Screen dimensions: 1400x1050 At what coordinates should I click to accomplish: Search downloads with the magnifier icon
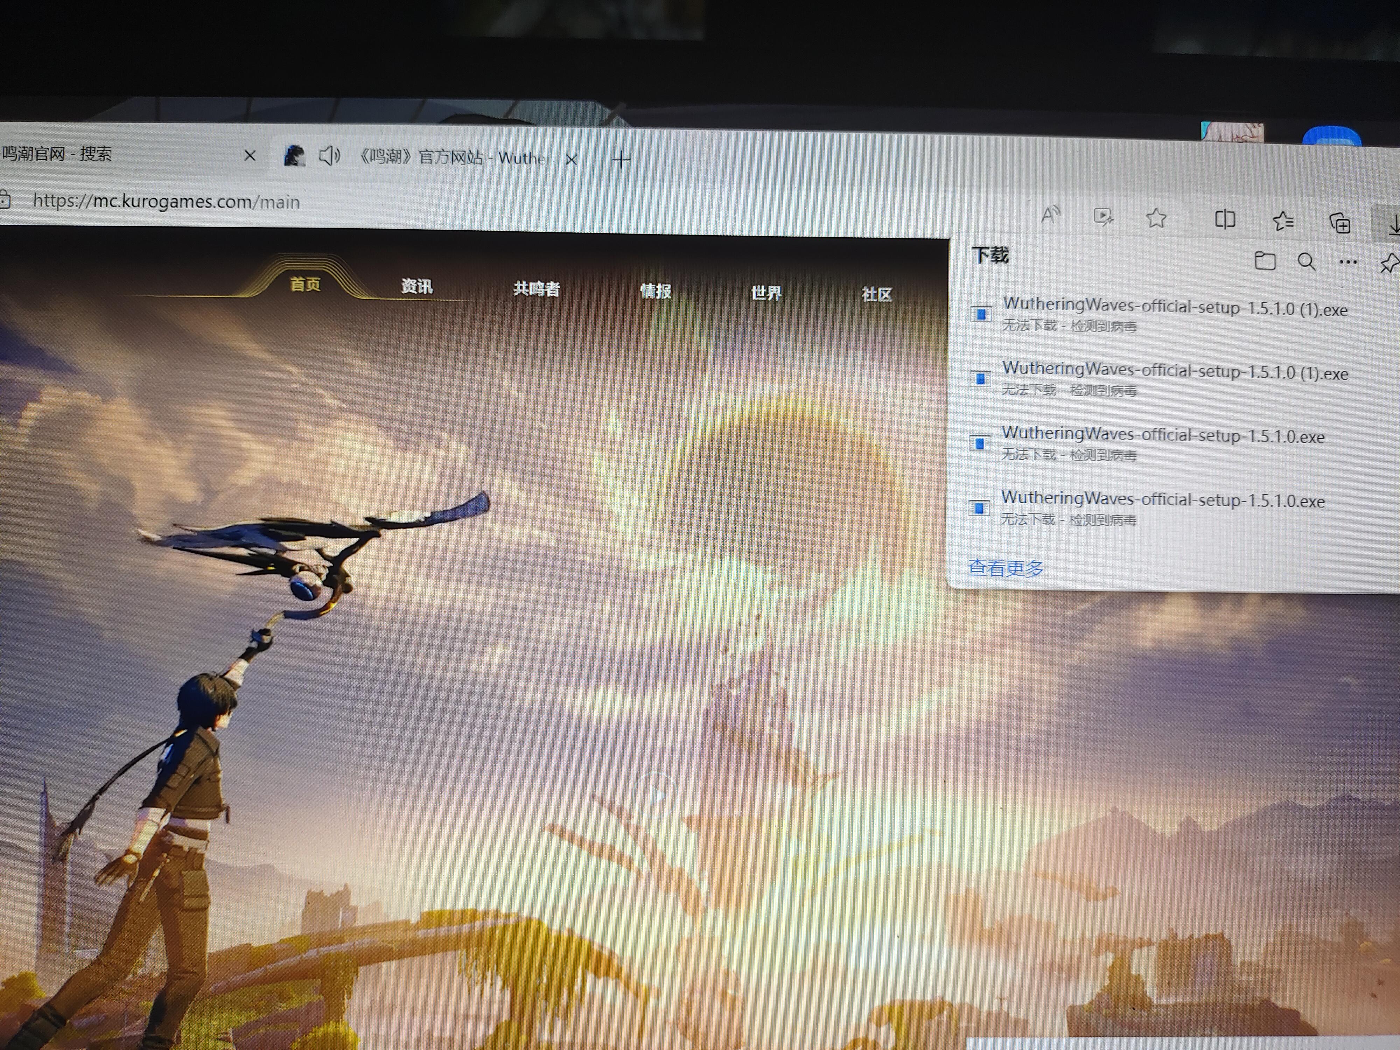(x=1306, y=261)
